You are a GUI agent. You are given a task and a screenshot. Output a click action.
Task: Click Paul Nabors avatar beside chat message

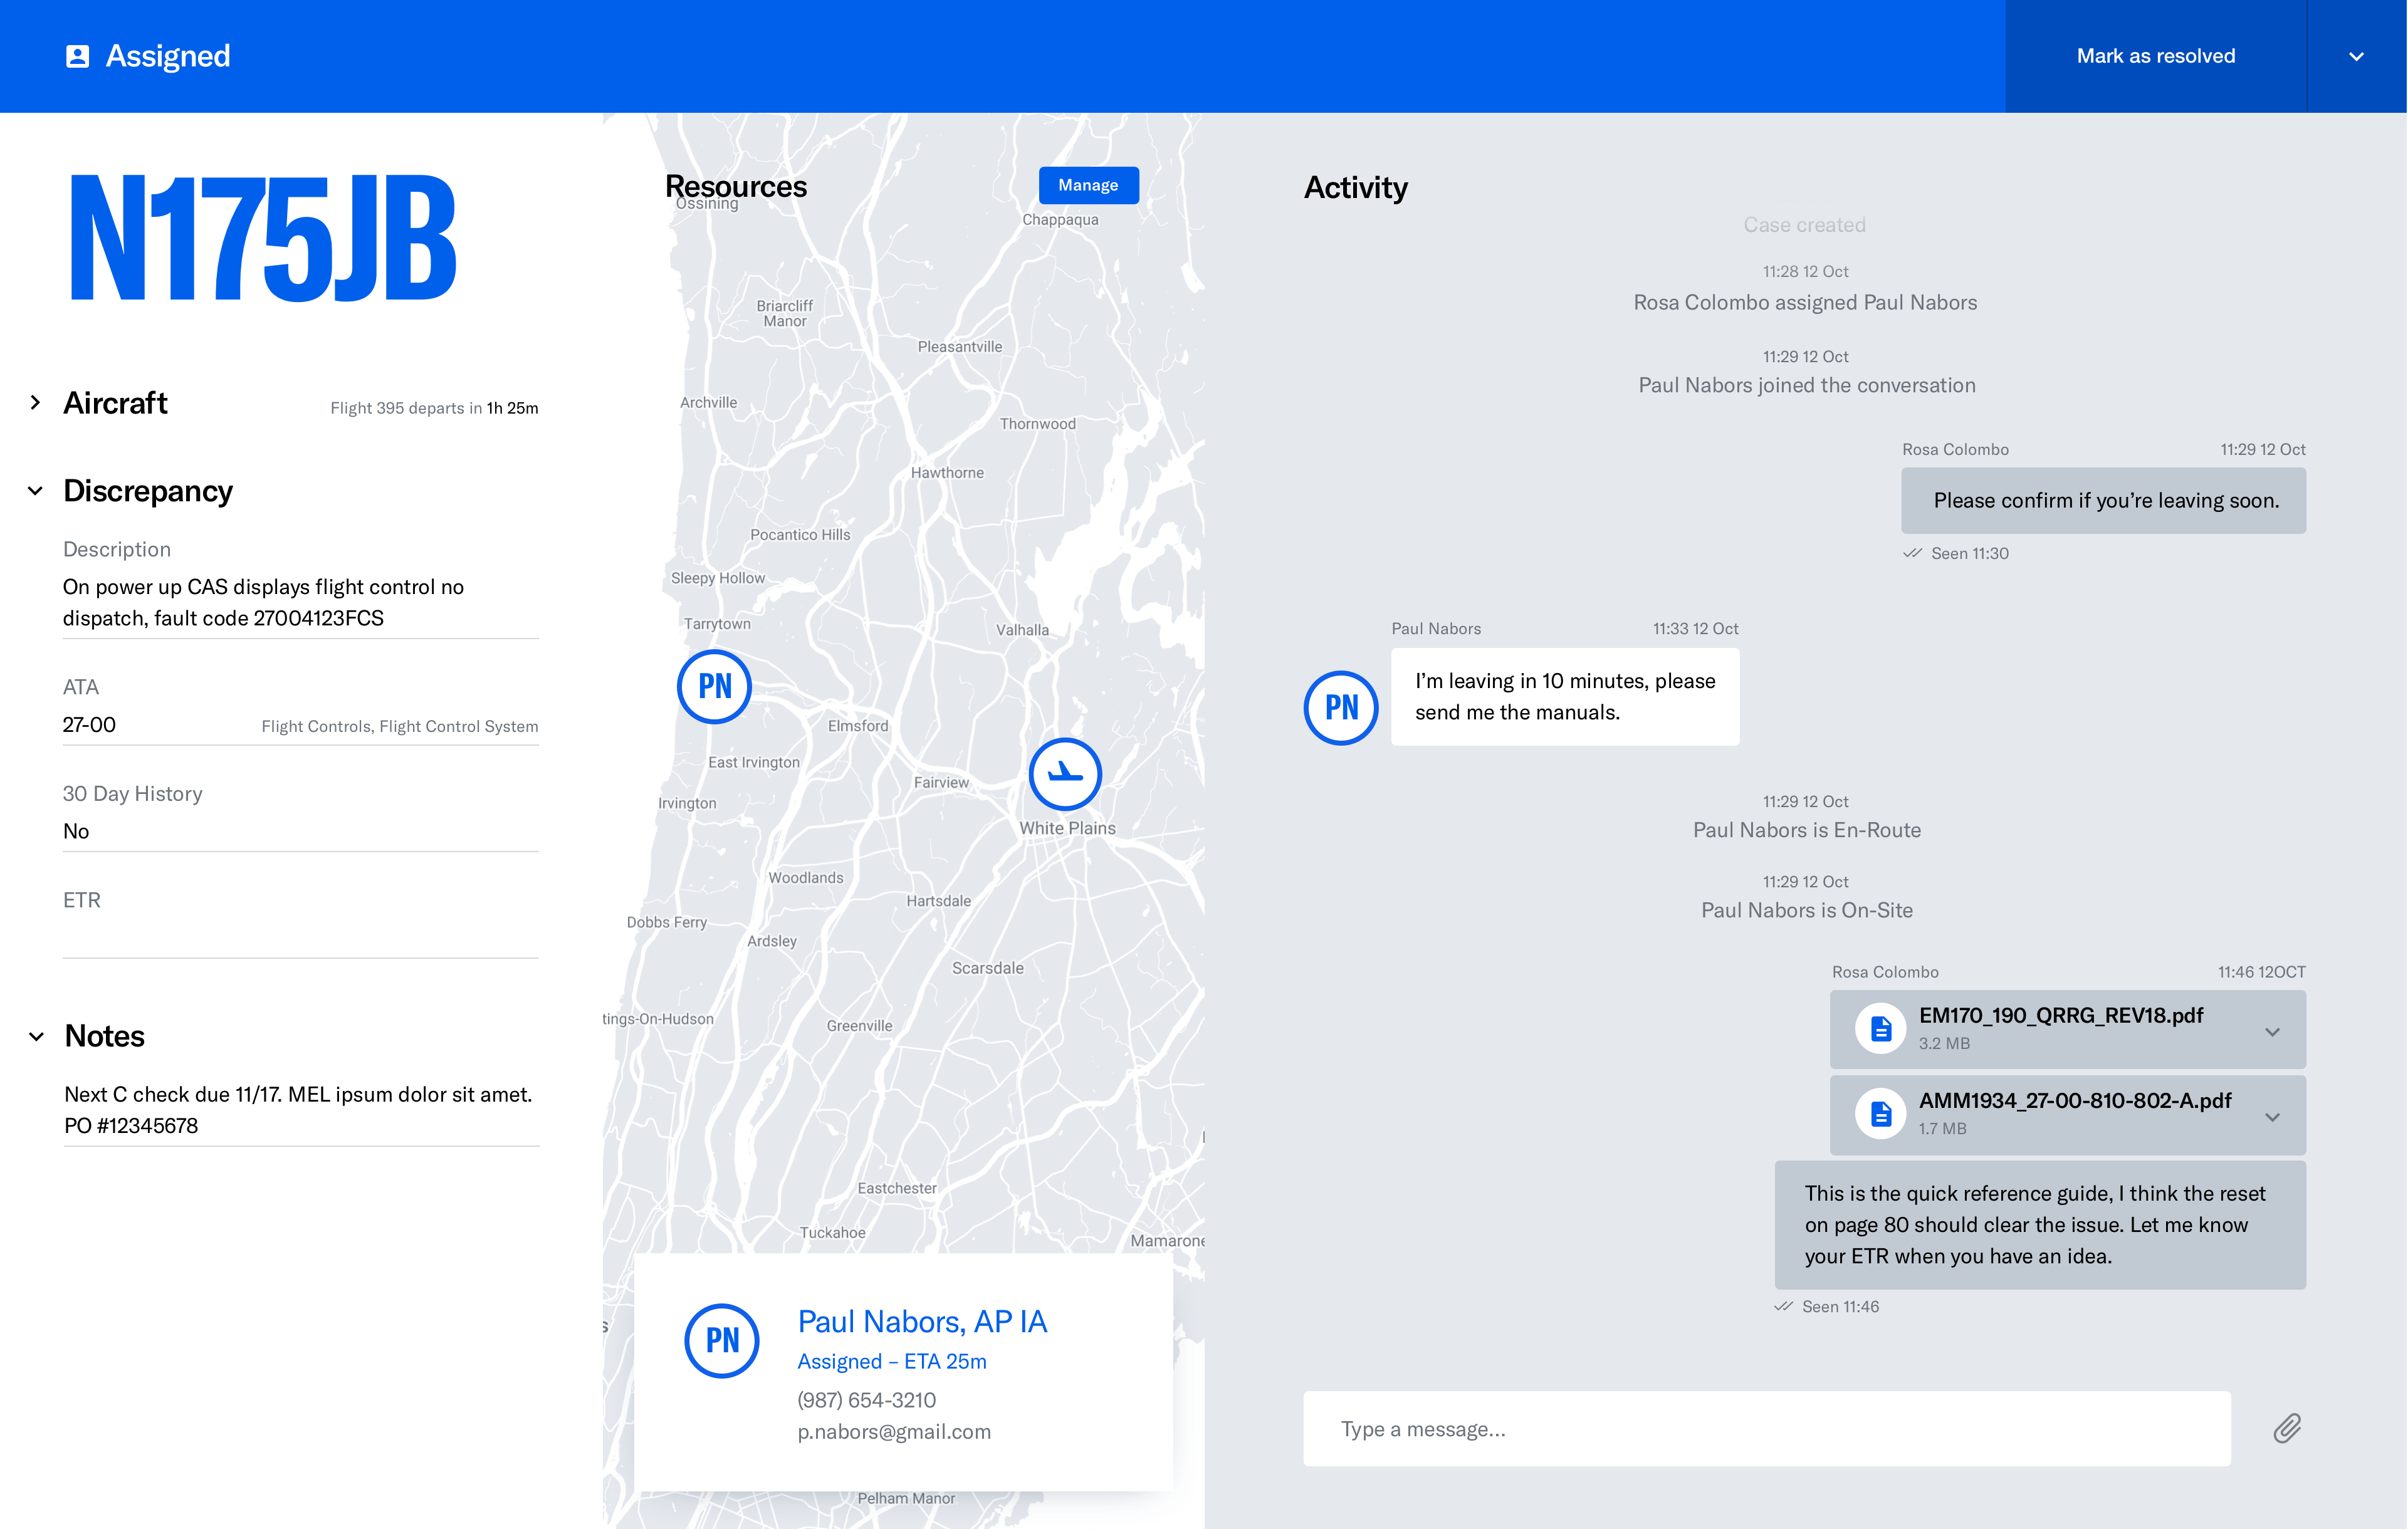[1341, 708]
